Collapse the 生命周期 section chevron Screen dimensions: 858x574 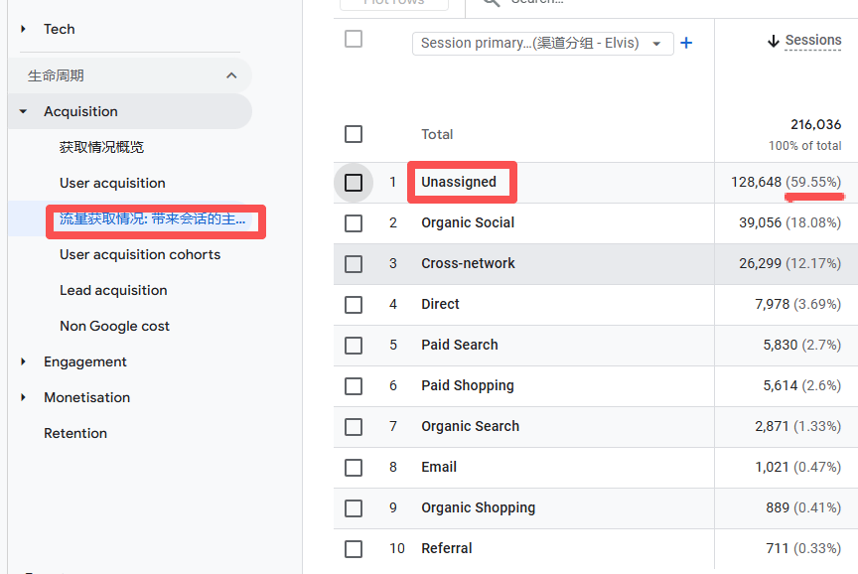click(231, 75)
